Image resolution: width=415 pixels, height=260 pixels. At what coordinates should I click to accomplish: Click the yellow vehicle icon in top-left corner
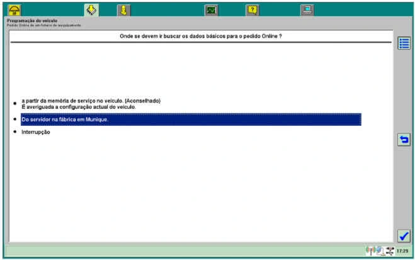tap(14, 9)
